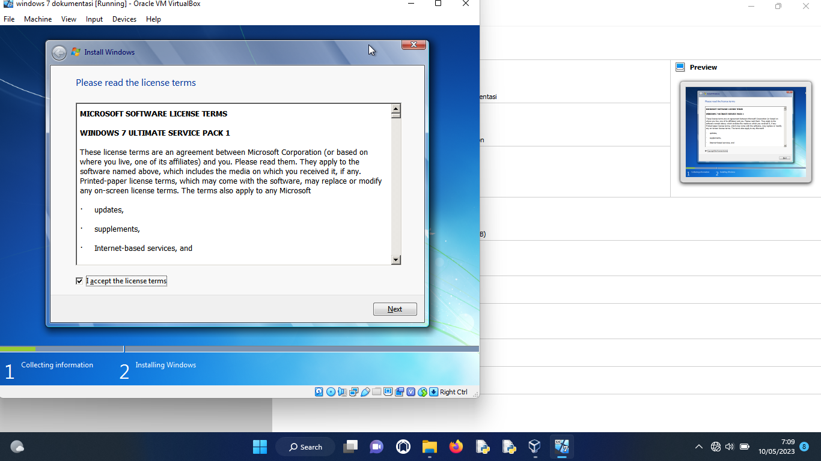Click the 'Collecting information' step label

pyautogui.click(x=57, y=365)
